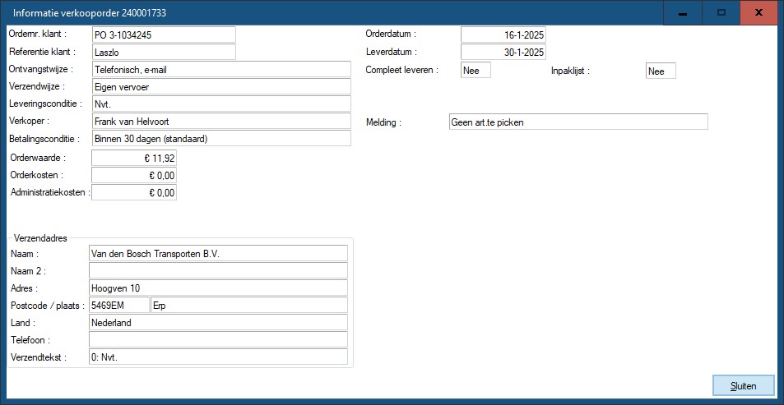The height and width of the screenshot is (405, 784).
Task: Click the Inpaklijst label
Action: (x=570, y=71)
